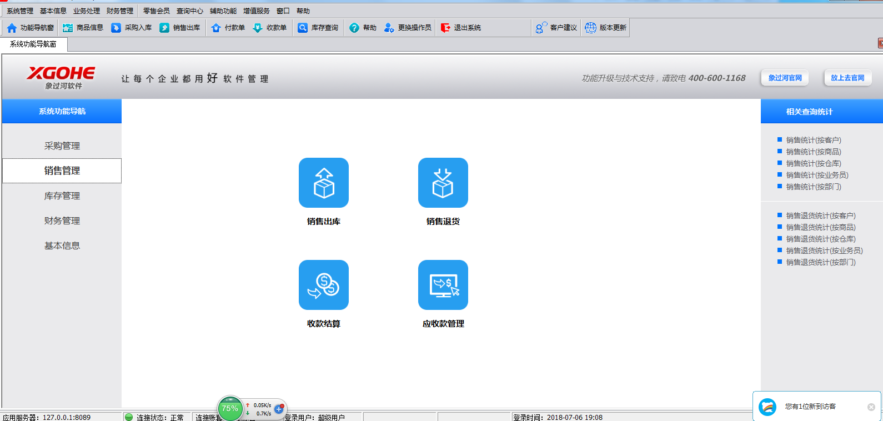
Task: Open 销售退货统计(按商品) report link
Action: [821, 228]
